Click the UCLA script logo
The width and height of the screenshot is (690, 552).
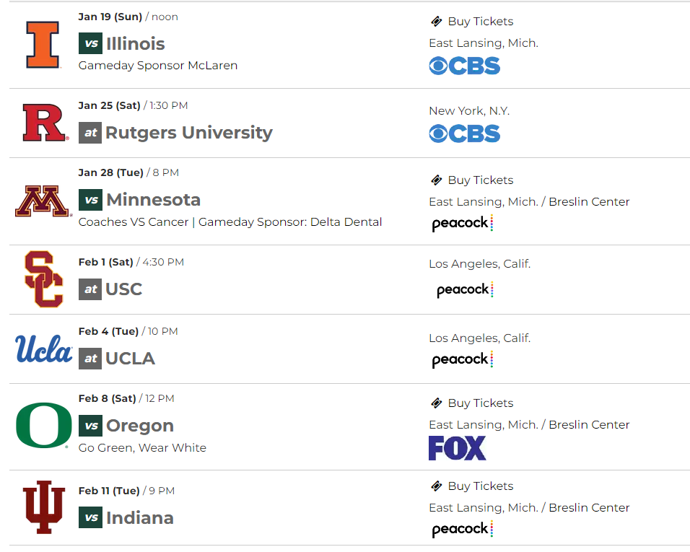[x=44, y=349]
